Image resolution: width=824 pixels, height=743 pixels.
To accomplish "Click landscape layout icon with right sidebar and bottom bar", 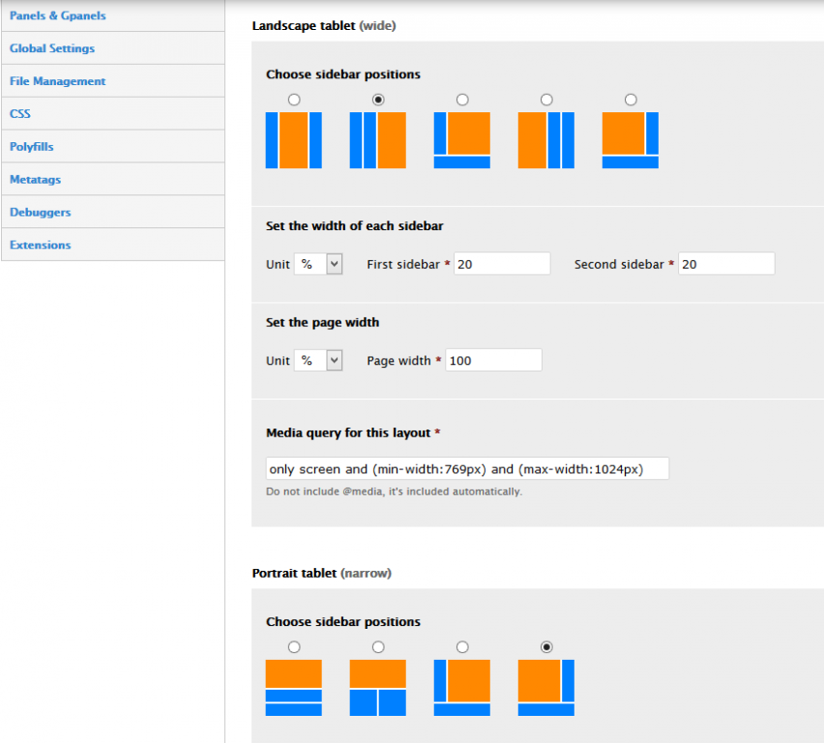I will [x=631, y=140].
